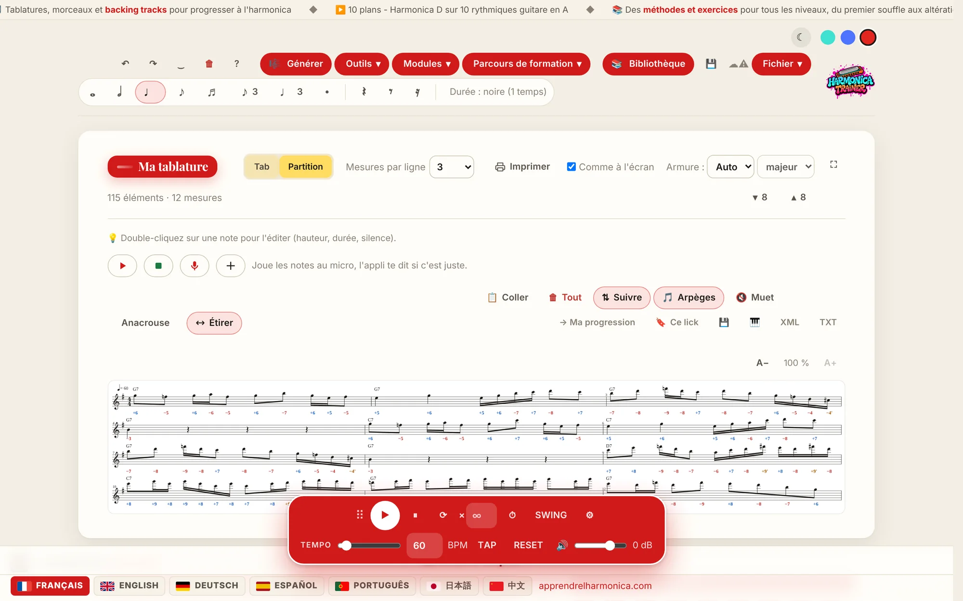Open the Fichier dropdown menu

tap(781, 64)
